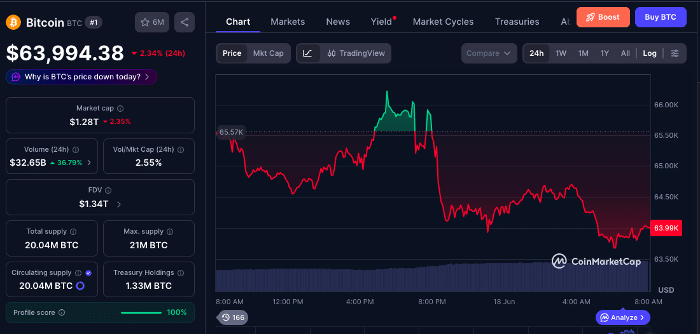This screenshot has height=334, width=700.
Task: Switch to the Treasuries tab
Action: pos(517,22)
